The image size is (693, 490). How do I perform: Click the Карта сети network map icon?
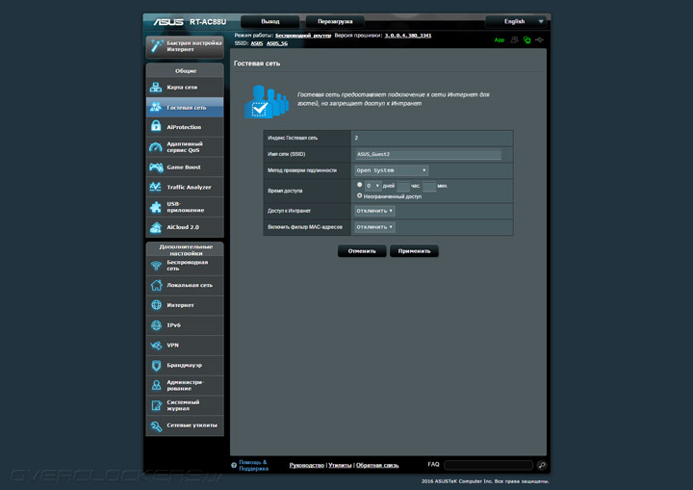[x=156, y=87]
